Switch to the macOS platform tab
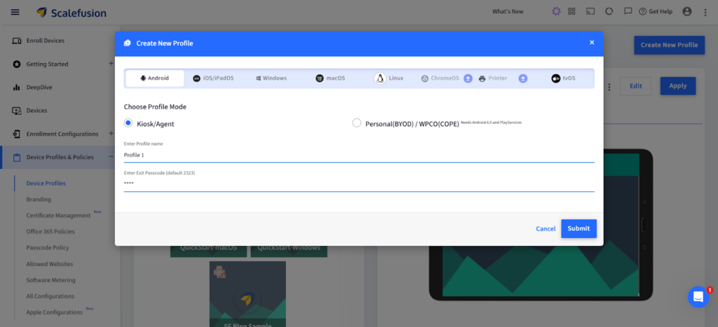This screenshot has width=718, height=327. pyautogui.click(x=330, y=78)
